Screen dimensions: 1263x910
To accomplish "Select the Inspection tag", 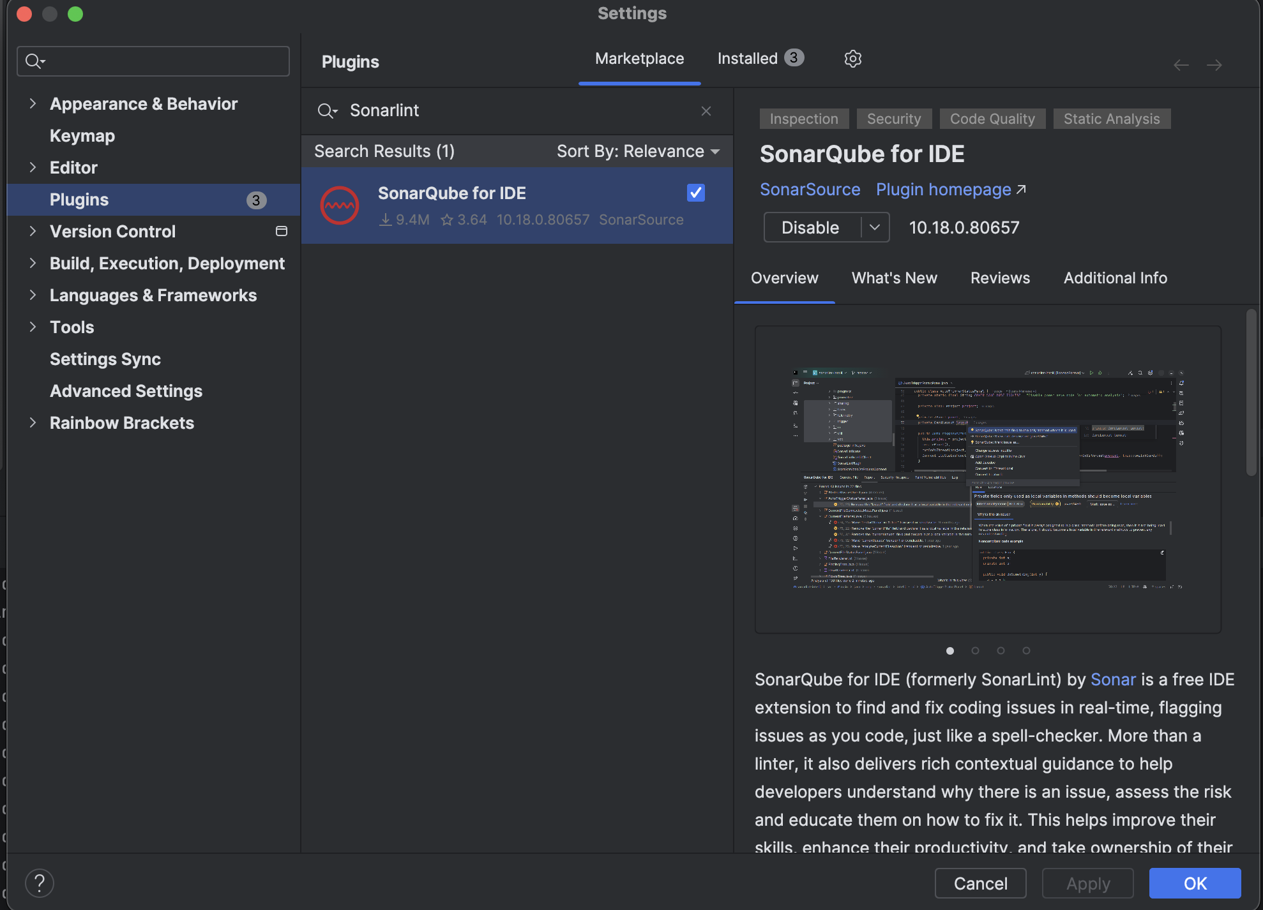I will coord(803,119).
